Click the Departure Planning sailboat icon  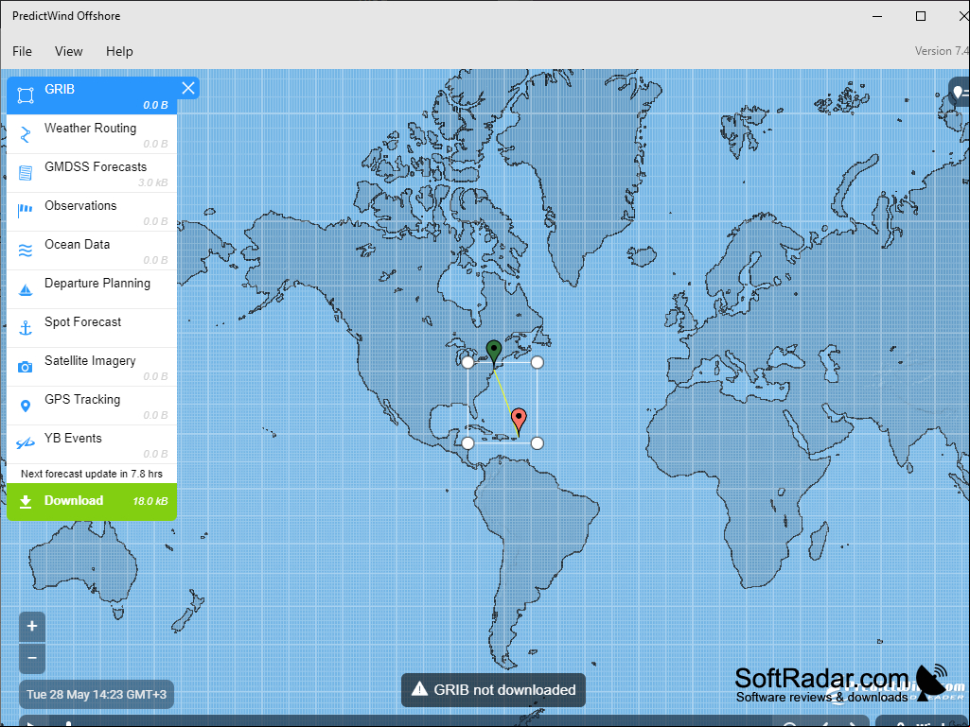[x=26, y=289]
